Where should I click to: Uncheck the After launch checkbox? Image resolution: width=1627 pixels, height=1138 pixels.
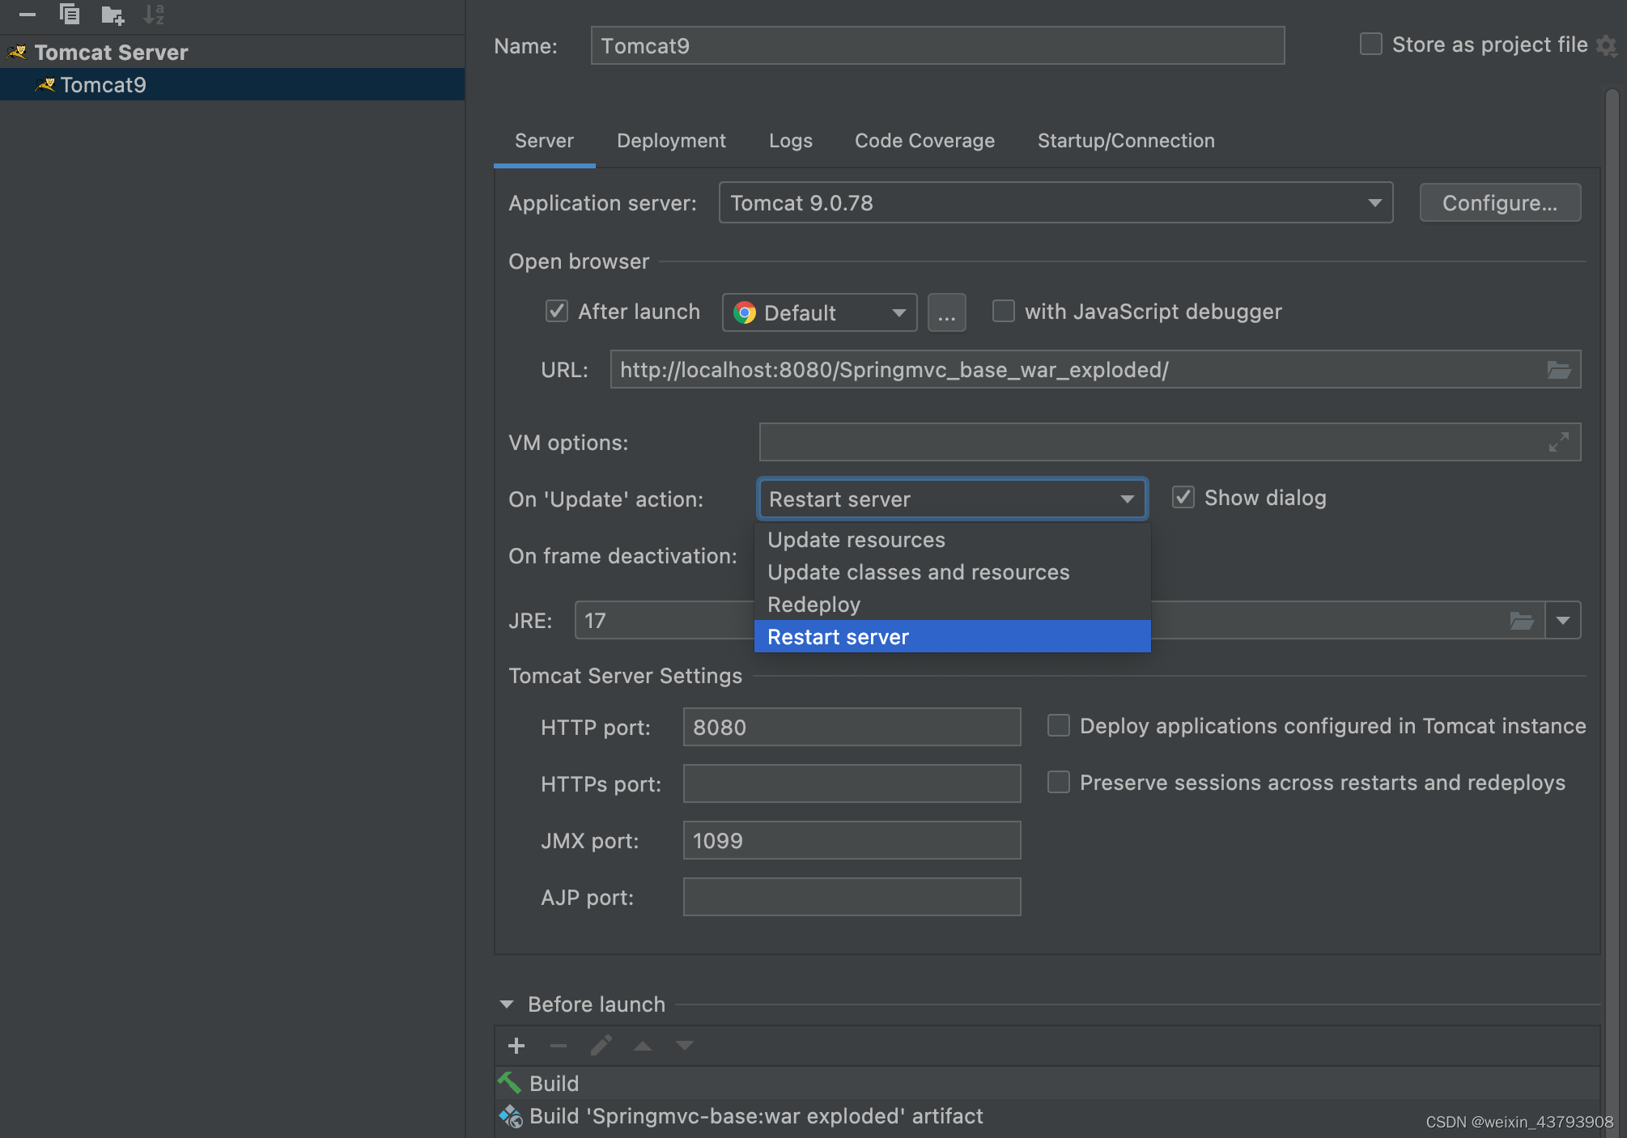[557, 312]
